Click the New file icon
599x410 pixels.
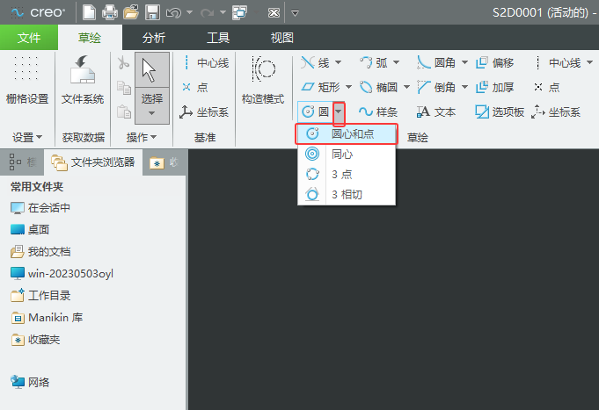click(x=89, y=12)
